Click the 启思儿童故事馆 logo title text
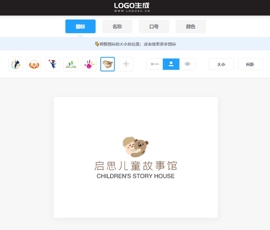Viewport: 270px width, 230px height. [136, 166]
